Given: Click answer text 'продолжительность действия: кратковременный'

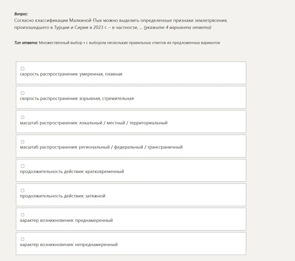Looking at the screenshot, I should [72, 172].
